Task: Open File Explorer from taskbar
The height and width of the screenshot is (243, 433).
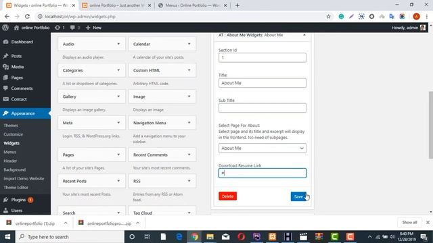Action: point(210,237)
